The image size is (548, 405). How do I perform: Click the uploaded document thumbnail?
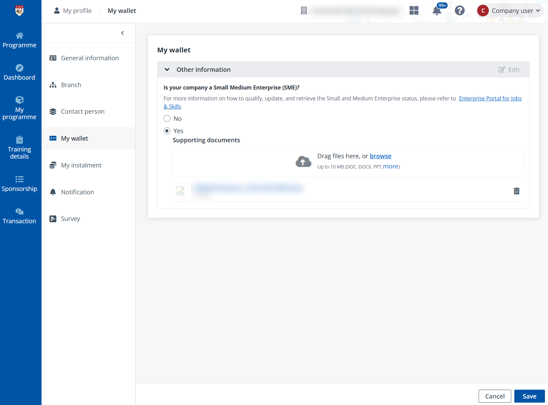(180, 191)
